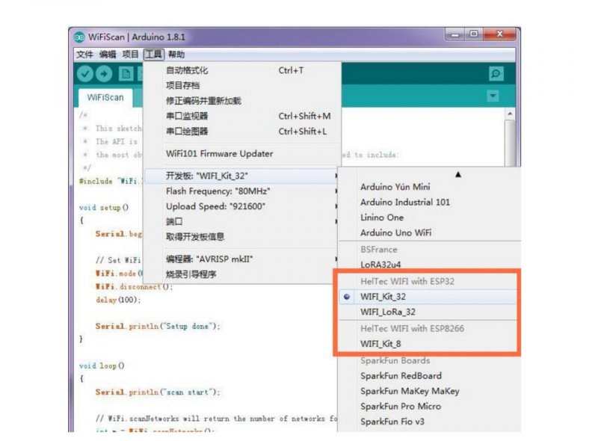Click the void loop() line

[102, 366]
